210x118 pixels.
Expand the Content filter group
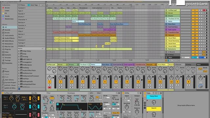click(22, 8)
